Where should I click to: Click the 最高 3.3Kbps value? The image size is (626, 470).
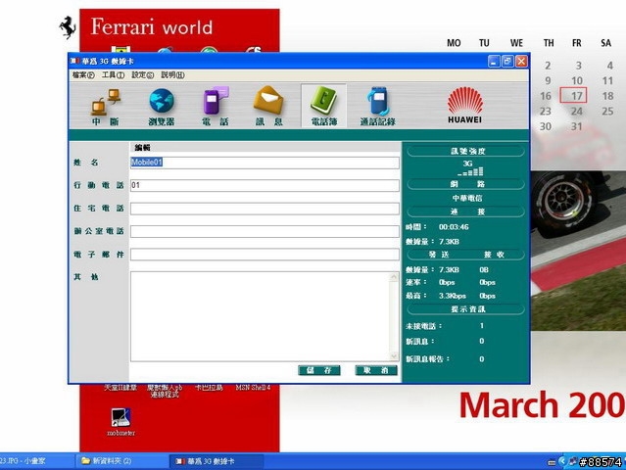(x=453, y=296)
